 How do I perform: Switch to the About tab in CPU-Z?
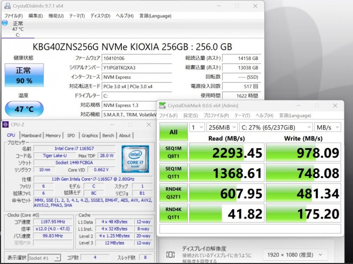[125, 136]
